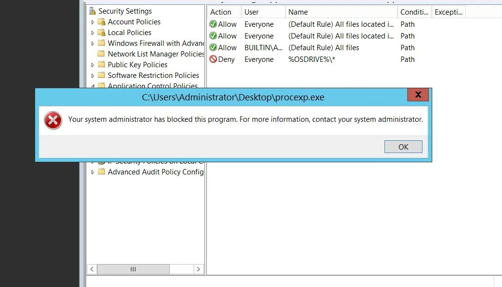Click the red Deny icon for %OSDRIVE%\* rule

(x=213, y=59)
